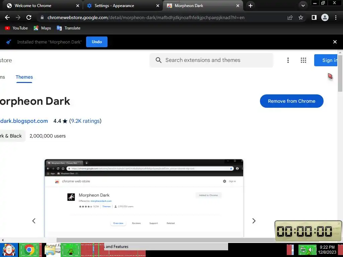Open the clock showing 9:22 PM
The width and height of the screenshot is (343, 257).
coord(327,249)
